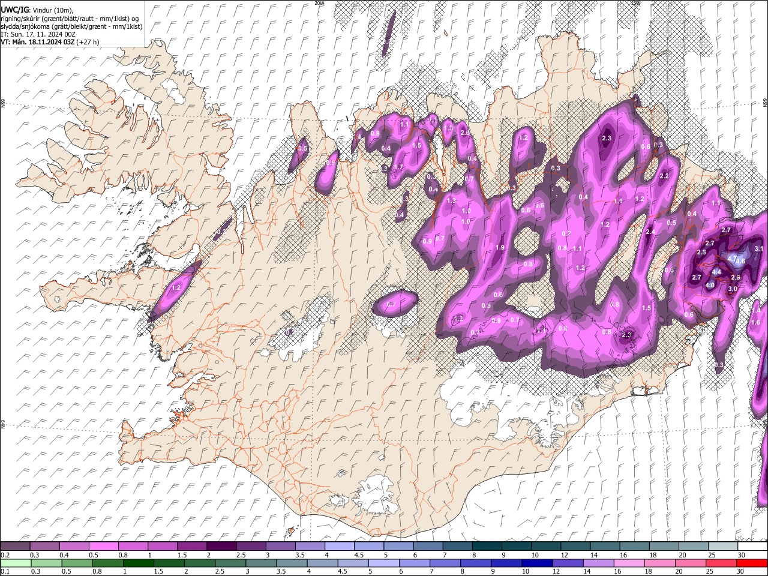Click the 2.0 snowfall value label
The height and width of the screenshot is (576, 768).
click(464, 133)
